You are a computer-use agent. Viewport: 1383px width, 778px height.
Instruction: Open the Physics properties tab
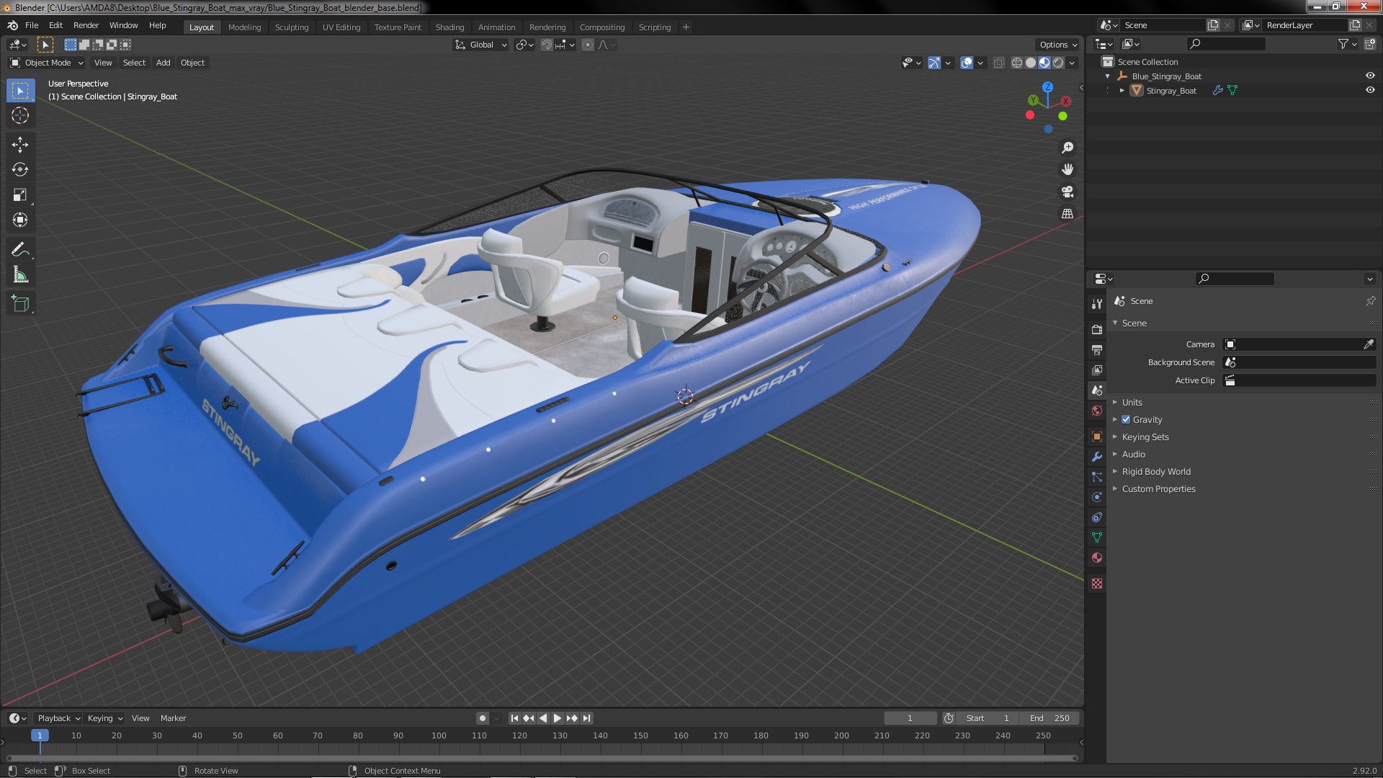coord(1097,497)
